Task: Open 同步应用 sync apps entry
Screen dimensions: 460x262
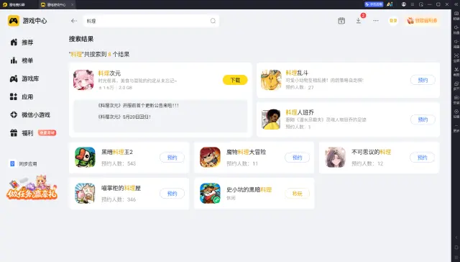Action: pos(24,164)
